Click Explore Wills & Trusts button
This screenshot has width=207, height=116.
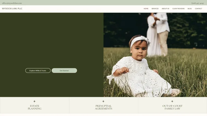click(38, 71)
